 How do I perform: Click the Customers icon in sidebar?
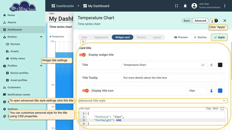tap(4, 88)
